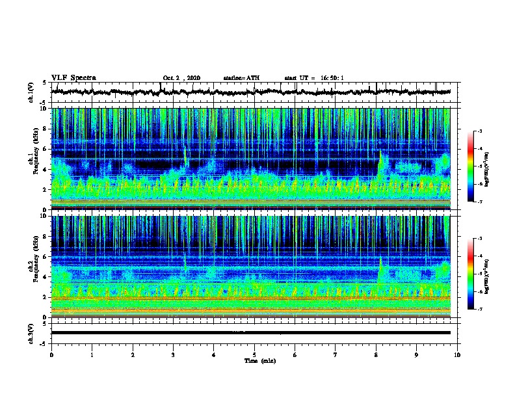The height and width of the screenshot is (398, 515).
Task: Click the "start UT = 16:50: 1" header text
Action: (x=314, y=78)
